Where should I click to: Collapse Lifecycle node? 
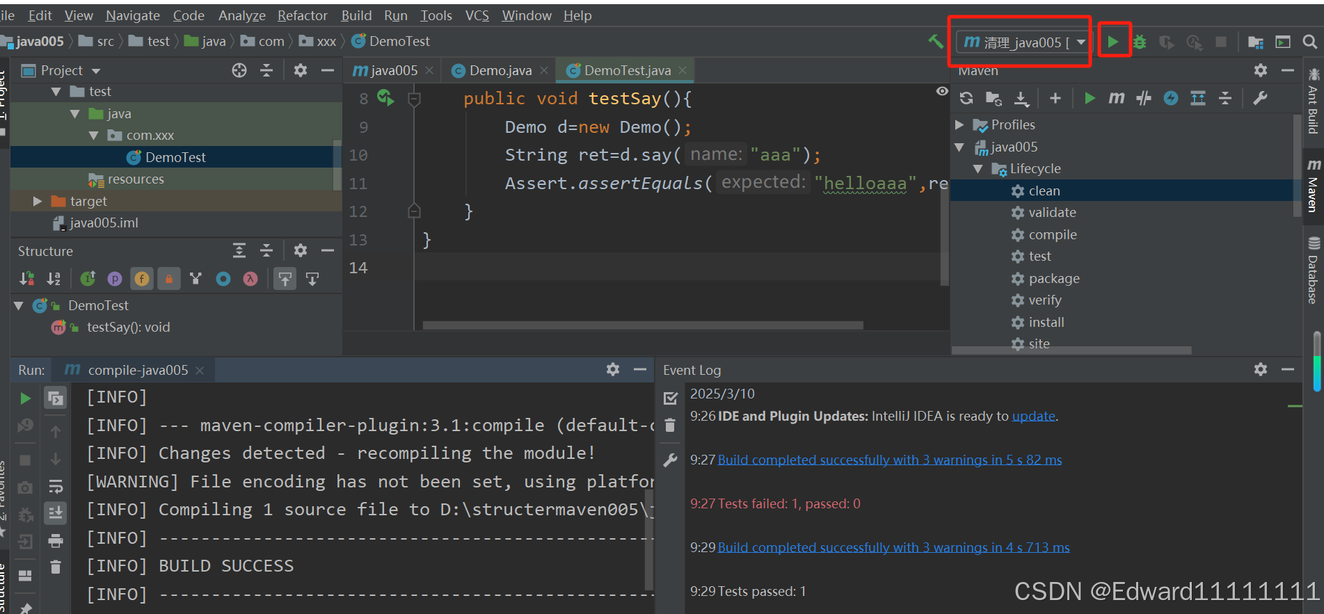point(978,169)
